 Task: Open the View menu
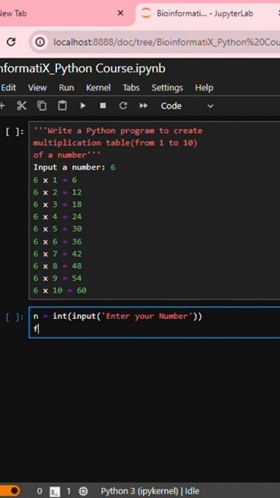(x=37, y=88)
